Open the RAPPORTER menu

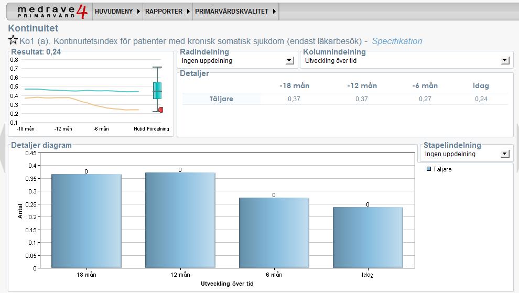167,11
